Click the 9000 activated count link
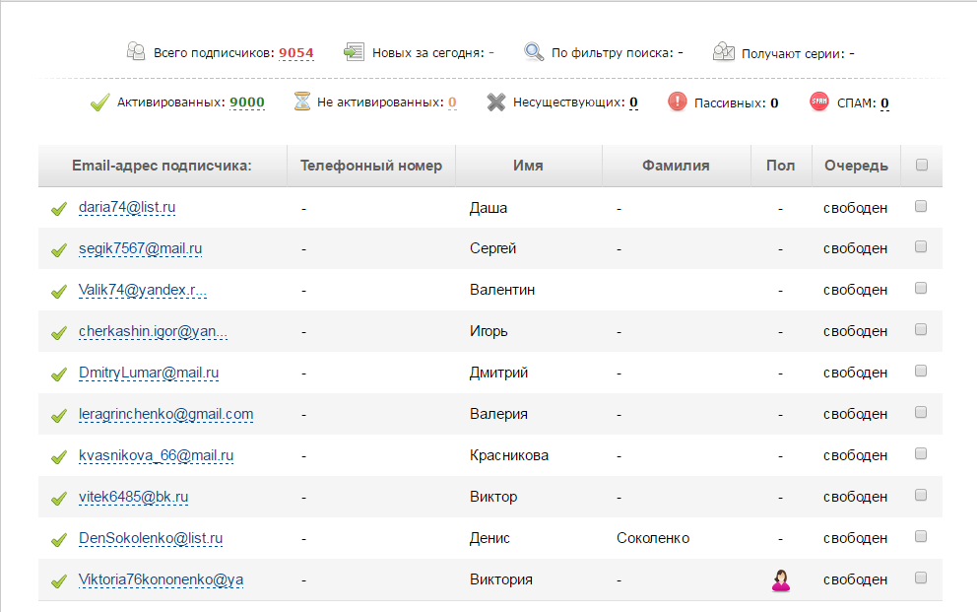The height and width of the screenshot is (612, 979). click(247, 102)
